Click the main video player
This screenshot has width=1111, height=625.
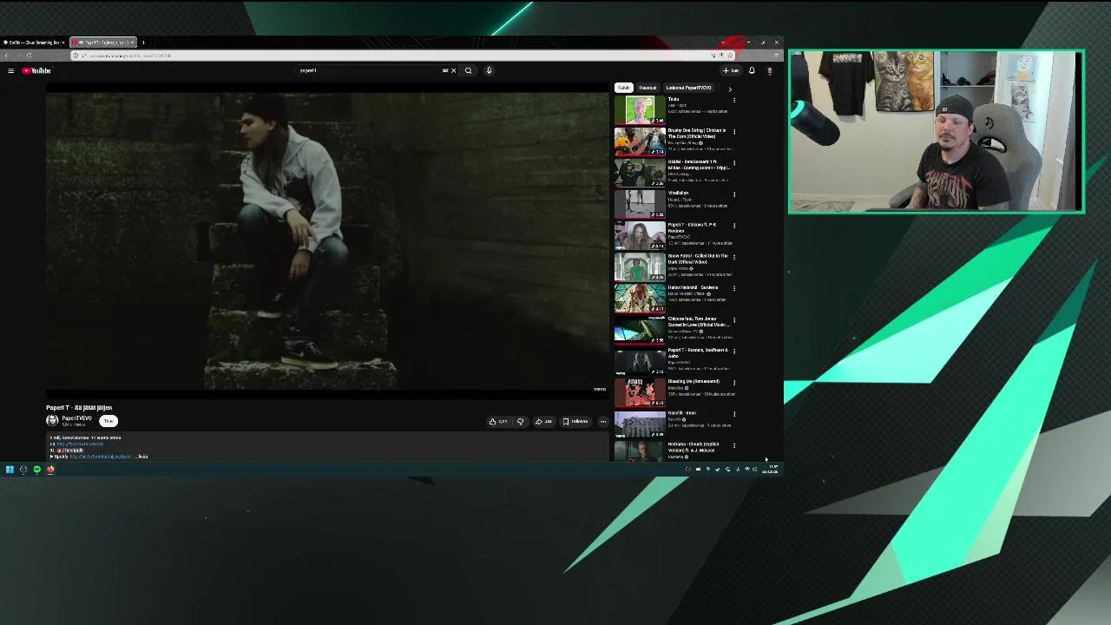point(327,240)
